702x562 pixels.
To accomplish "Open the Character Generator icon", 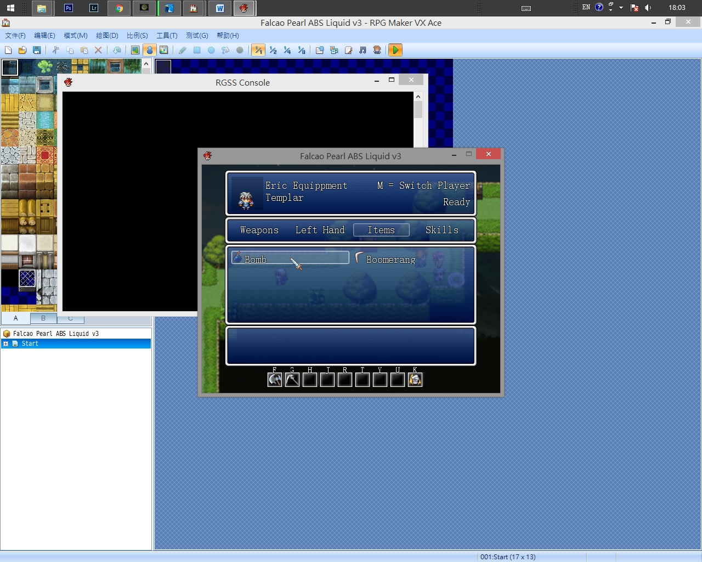I will click(377, 50).
